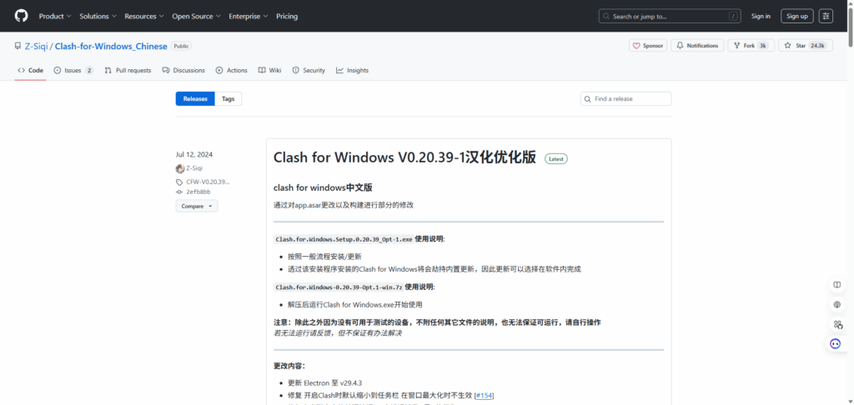Screen dimensions: 854x405
Task: Expand the Solutions menu
Action: point(98,17)
